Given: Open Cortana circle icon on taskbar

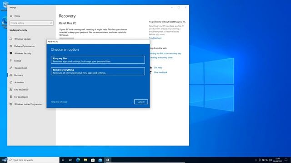Looking at the screenshot, I should [63, 160].
